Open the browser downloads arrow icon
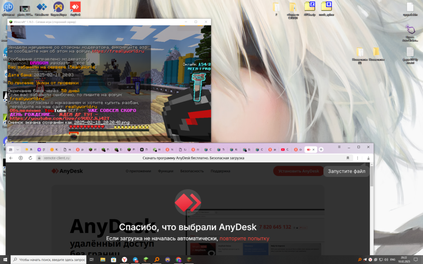This screenshot has height=264, width=423. click(368, 158)
